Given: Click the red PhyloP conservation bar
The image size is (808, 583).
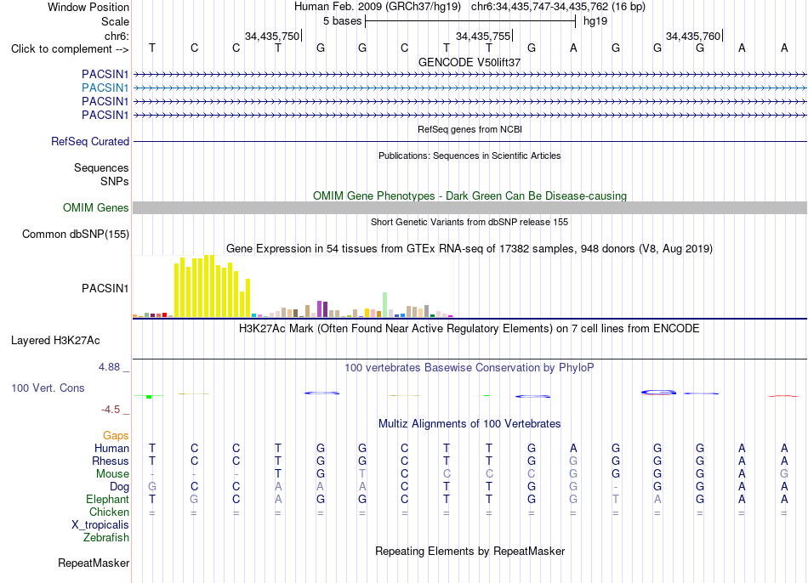Looking at the screenshot, I should 783,396.
